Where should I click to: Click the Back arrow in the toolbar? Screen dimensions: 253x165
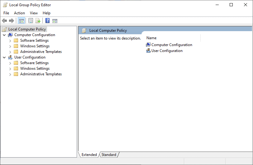point(4,21)
